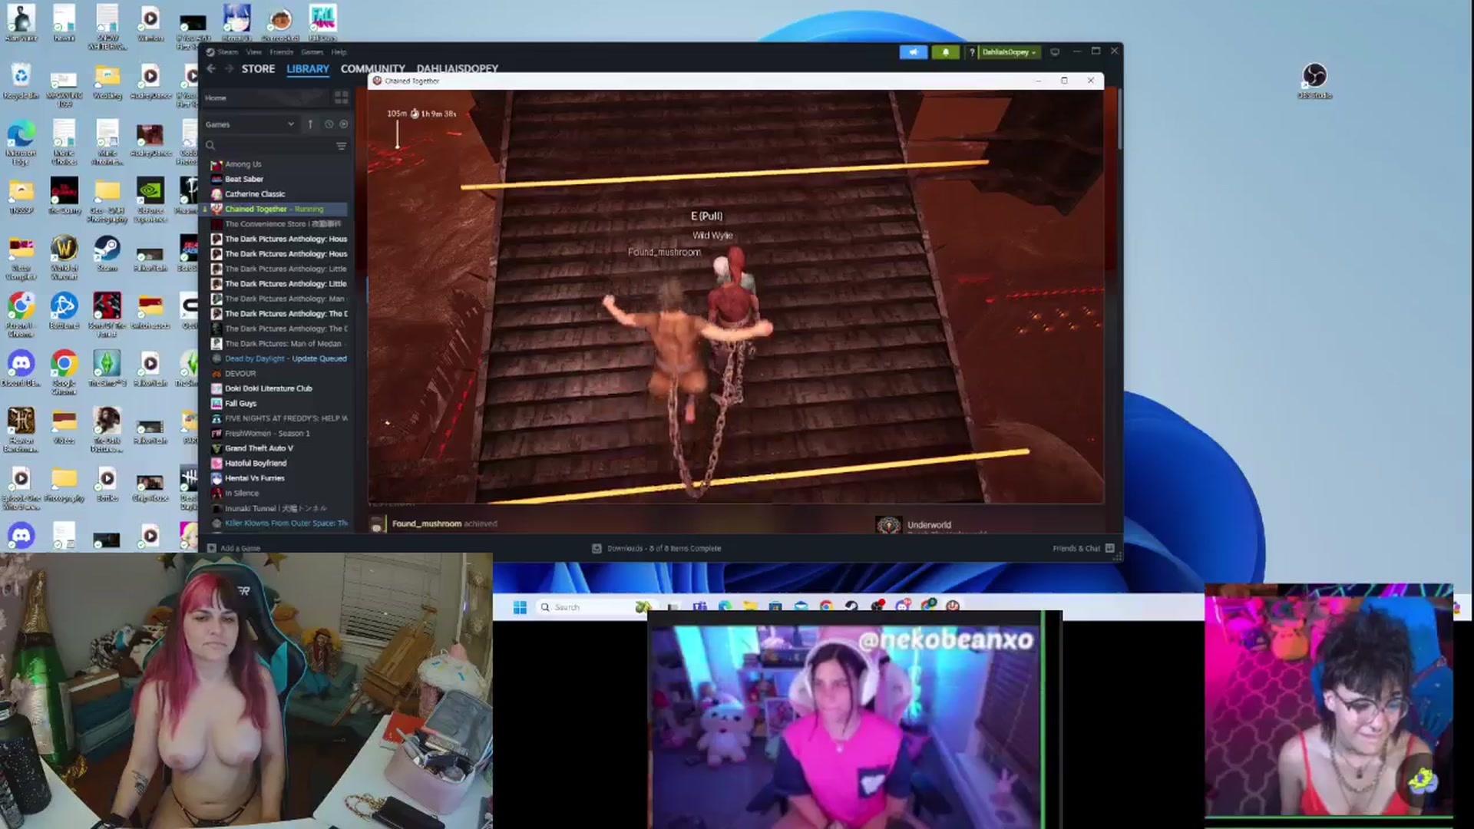
Task: Open the Steam help question mark
Action: [971, 52]
